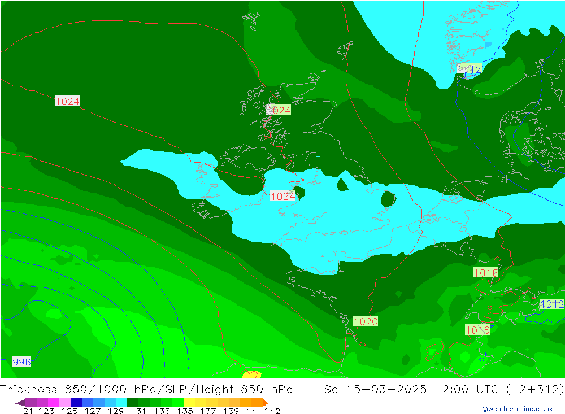Click the legend value 121
The width and height of the screenshot is (565, 414).
25,411
